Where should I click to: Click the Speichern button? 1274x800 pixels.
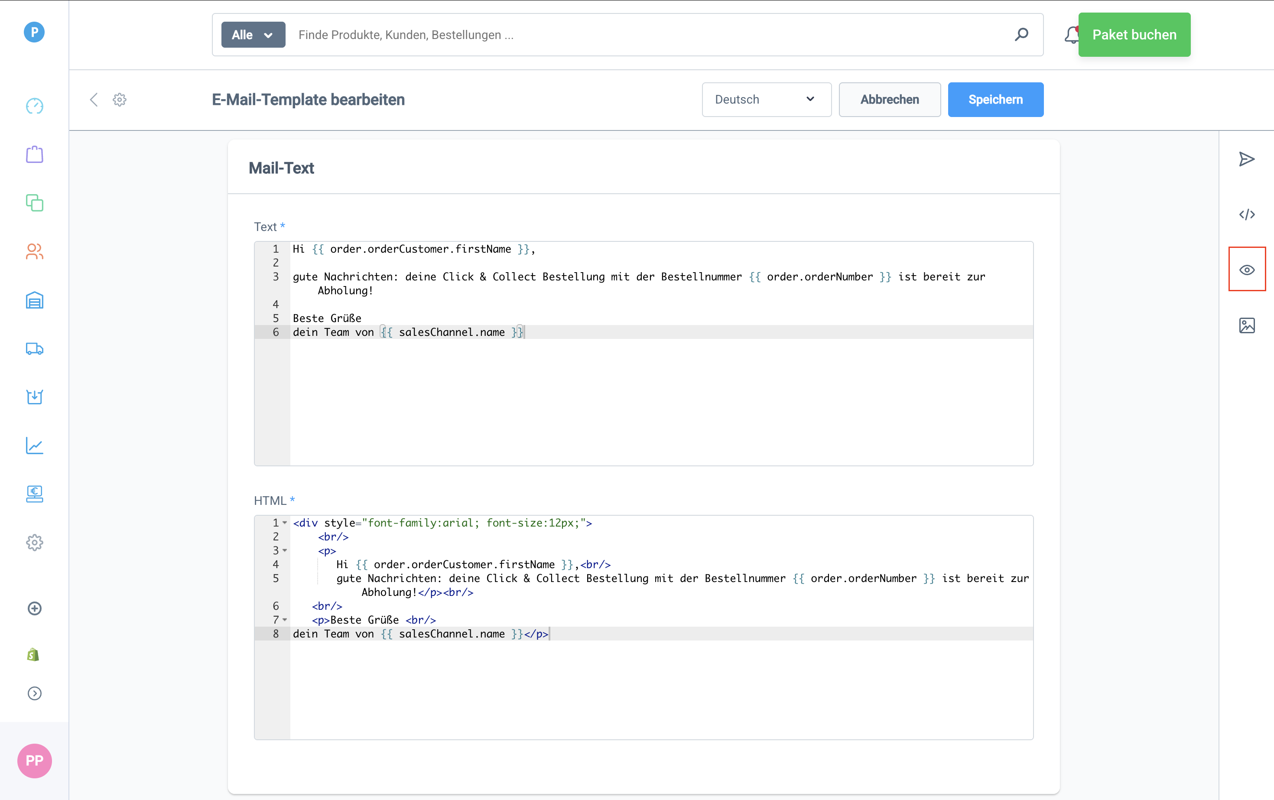994,100
